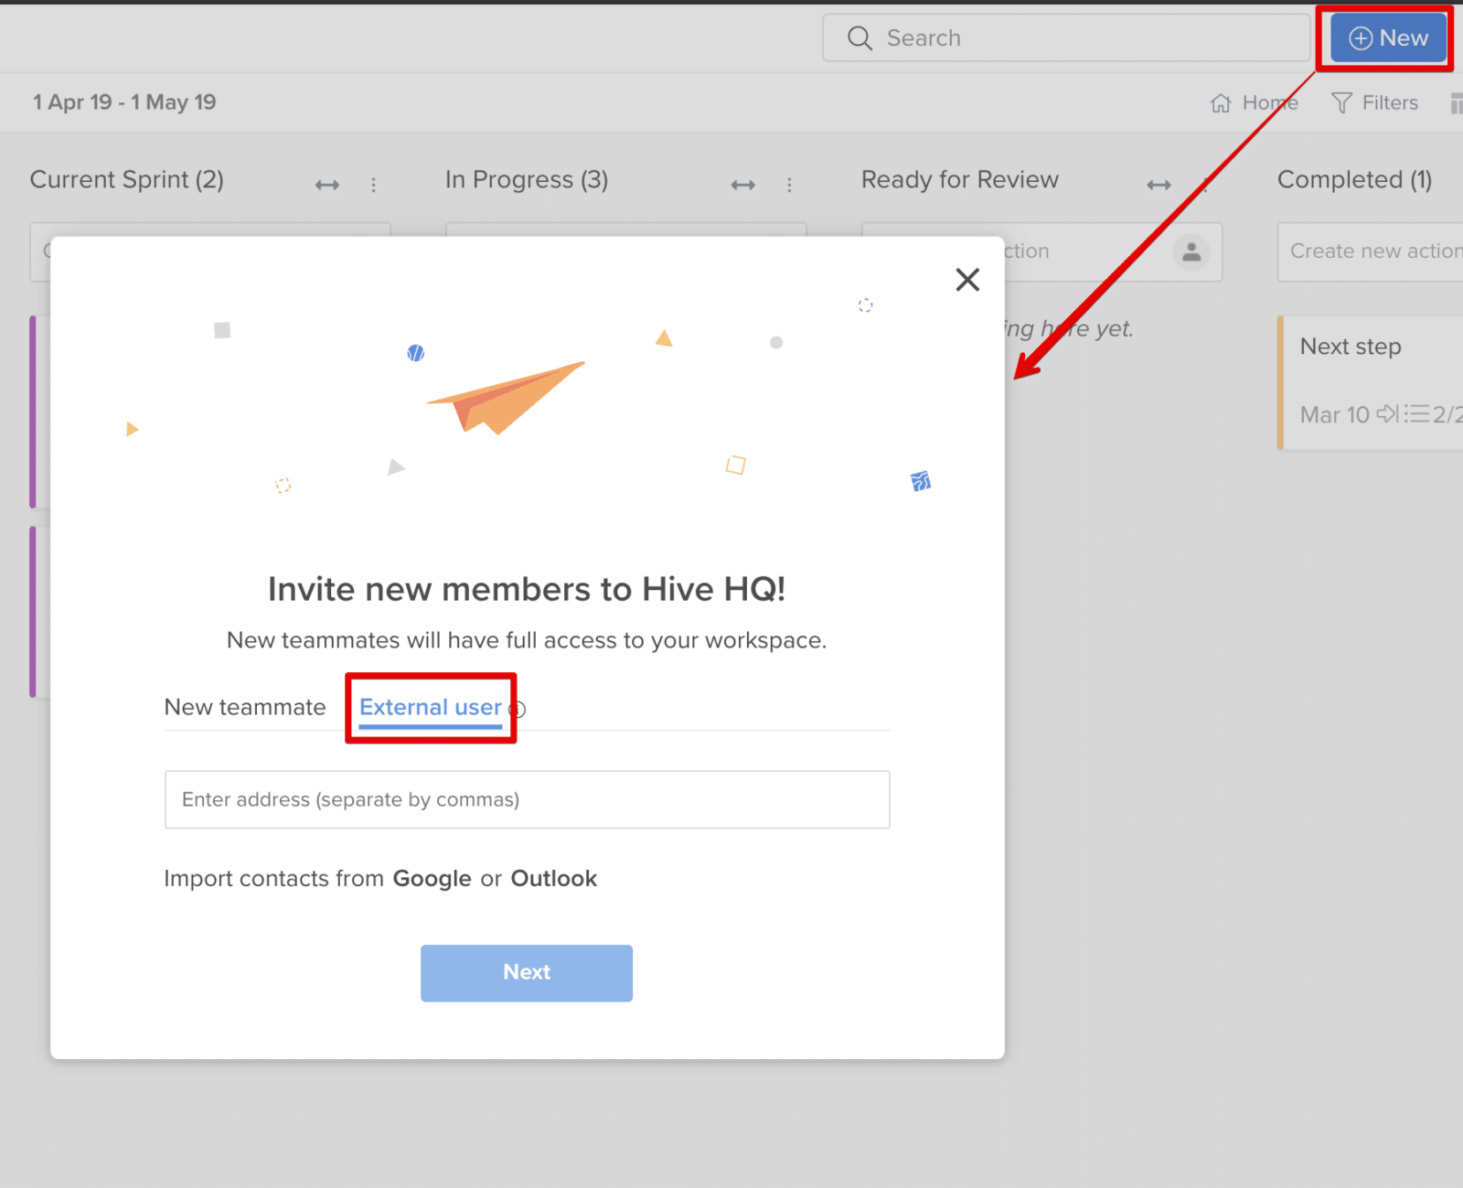Click the New button
This screenshot has width=1463, height=1188.
tap(1386, 37)
